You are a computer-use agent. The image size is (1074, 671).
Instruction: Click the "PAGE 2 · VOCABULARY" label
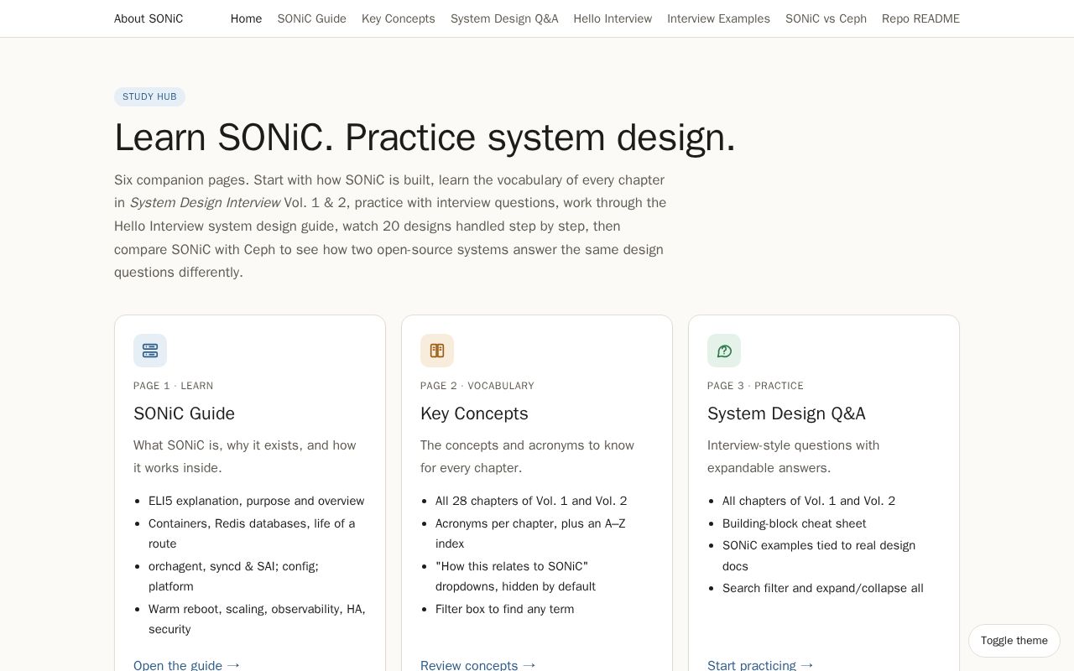click(477, 386)
